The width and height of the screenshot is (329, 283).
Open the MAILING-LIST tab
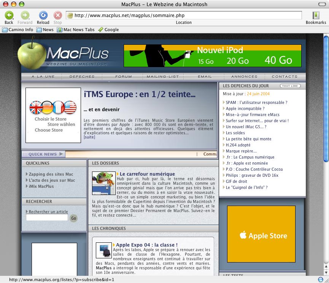pyautogui.click(x=163, y=77)
